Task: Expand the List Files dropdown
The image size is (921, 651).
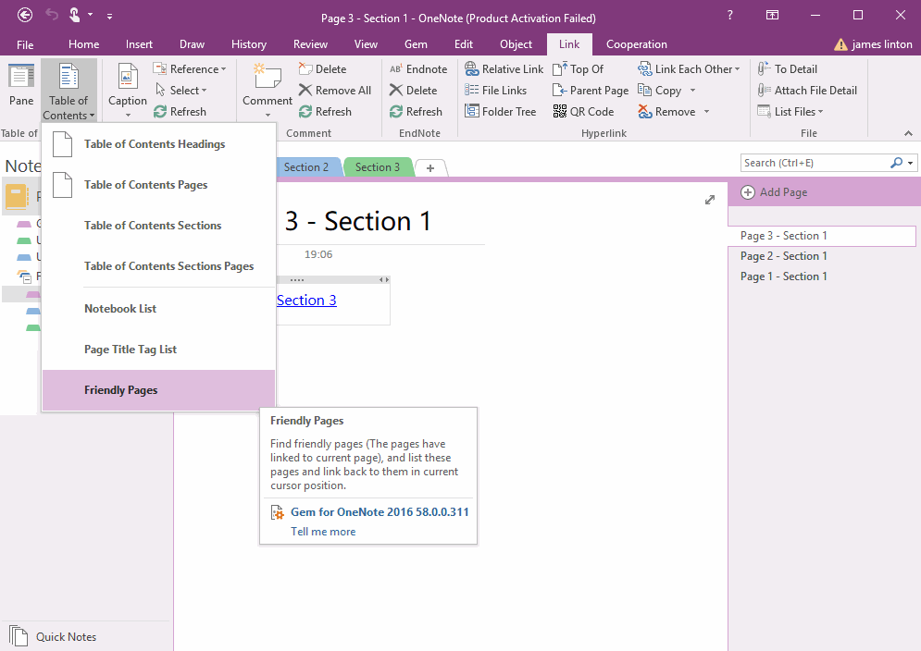Action: (x=790, y=112)
